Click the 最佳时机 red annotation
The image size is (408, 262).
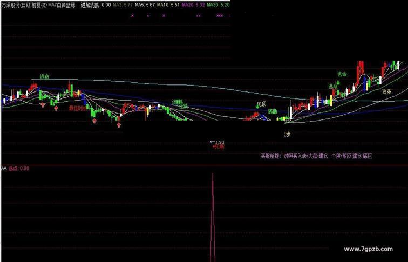[x=78, y=108]
